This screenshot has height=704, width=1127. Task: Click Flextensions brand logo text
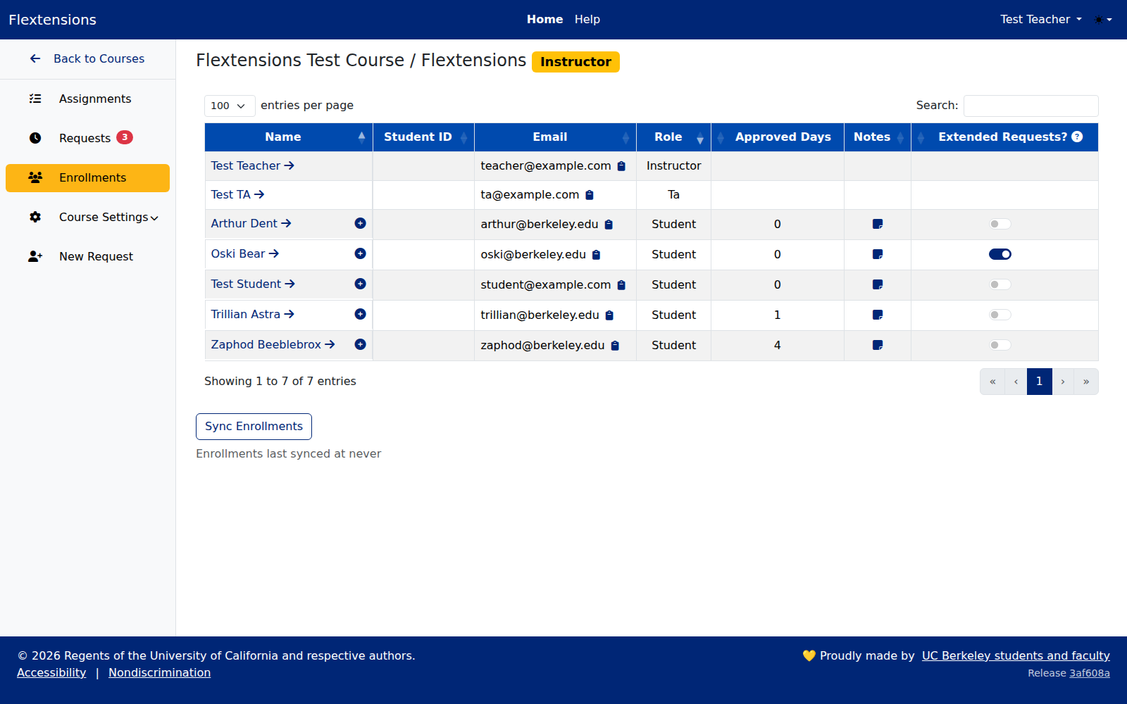click(x=52, y=20)
